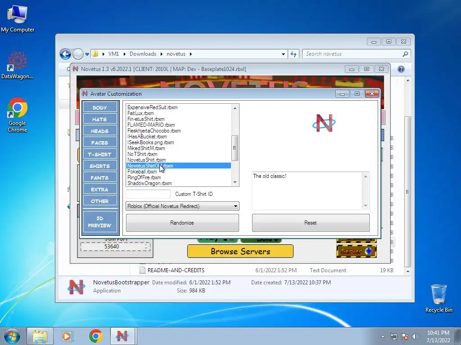Open the Roblox (Official Novetus Redirect) dropdown
Viewport: 461px width, 345px height.
(182, 206)
